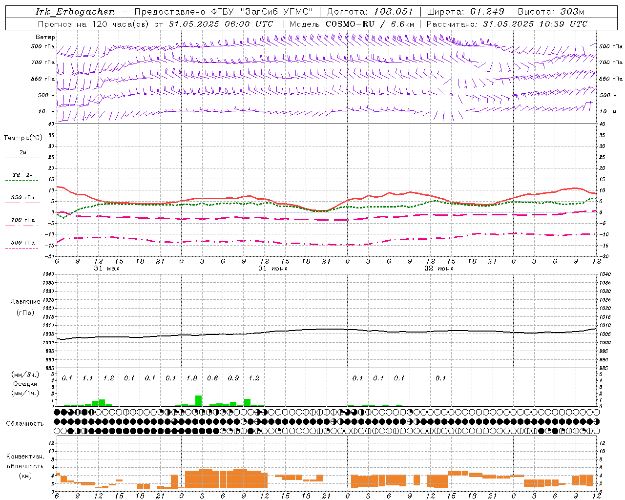Click the latitude value 61.249
Image resolution: width=625 pixels, height=500 pixels.
[487, 12]
